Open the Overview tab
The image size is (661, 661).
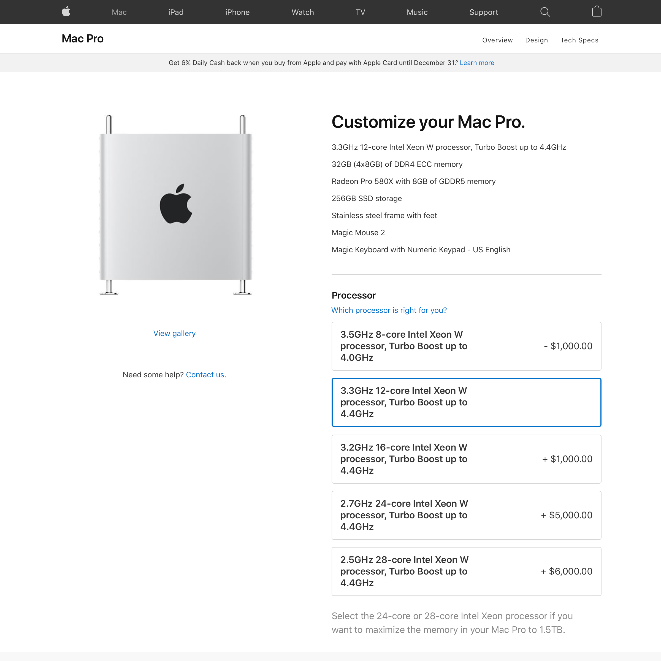click(x=497, y=40)
